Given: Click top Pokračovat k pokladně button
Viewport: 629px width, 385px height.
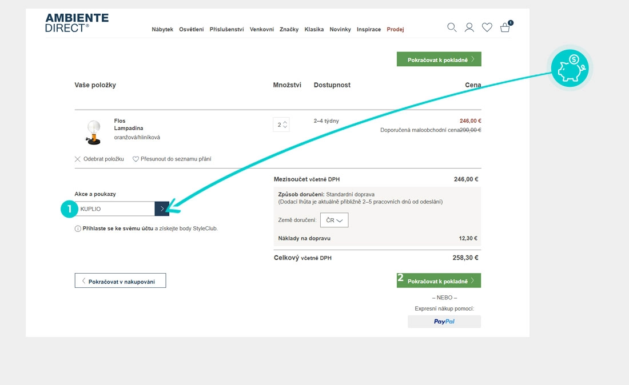Looking at the screenshot, I should coord(439,59).
